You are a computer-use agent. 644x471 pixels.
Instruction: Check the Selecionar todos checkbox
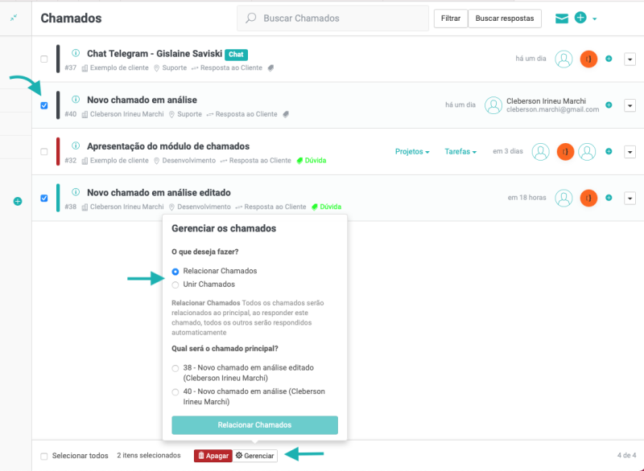tap(44, 456)
